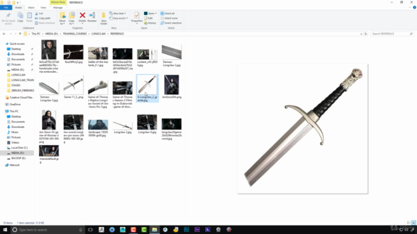The width and height of the screenshot is (417, 234).
Task: Select LONGCLAW folder in sidebar
Action: (18, 75)
